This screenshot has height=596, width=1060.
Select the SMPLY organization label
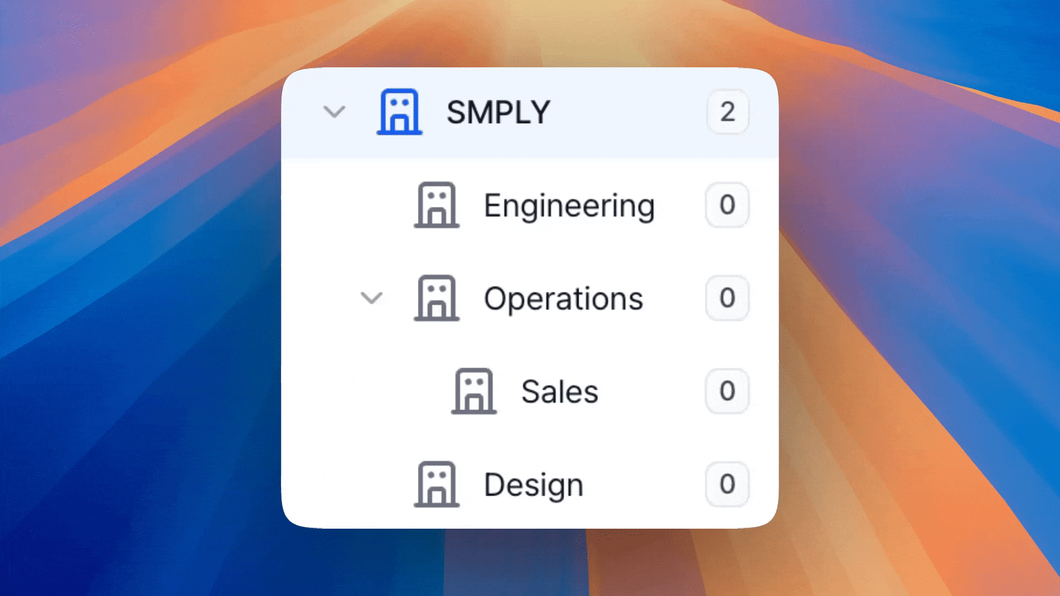click(498, 113)
